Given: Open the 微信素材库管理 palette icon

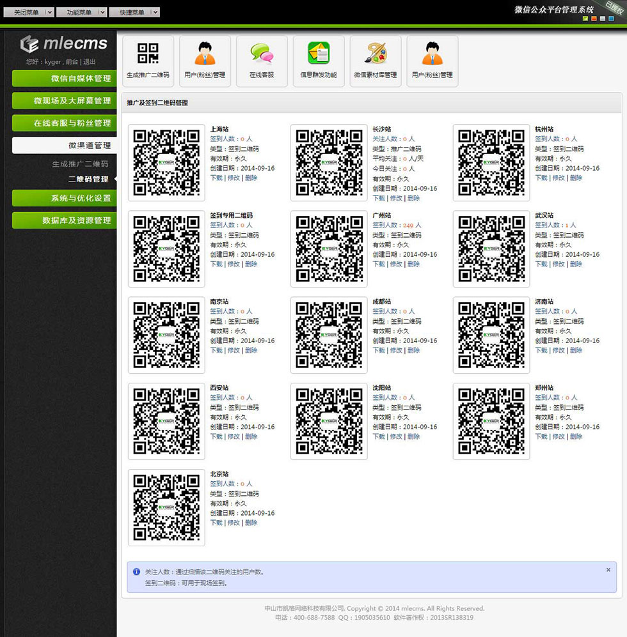Looking at the screenshot, I should coord(375,61).
